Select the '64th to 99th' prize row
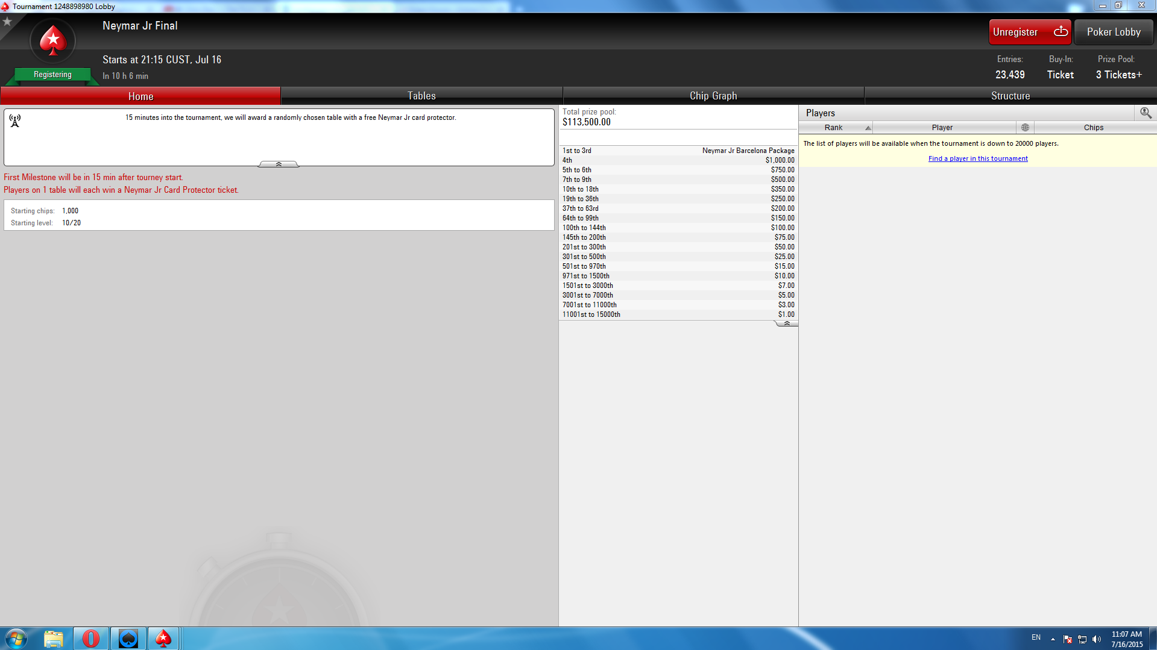 point(678,218)
